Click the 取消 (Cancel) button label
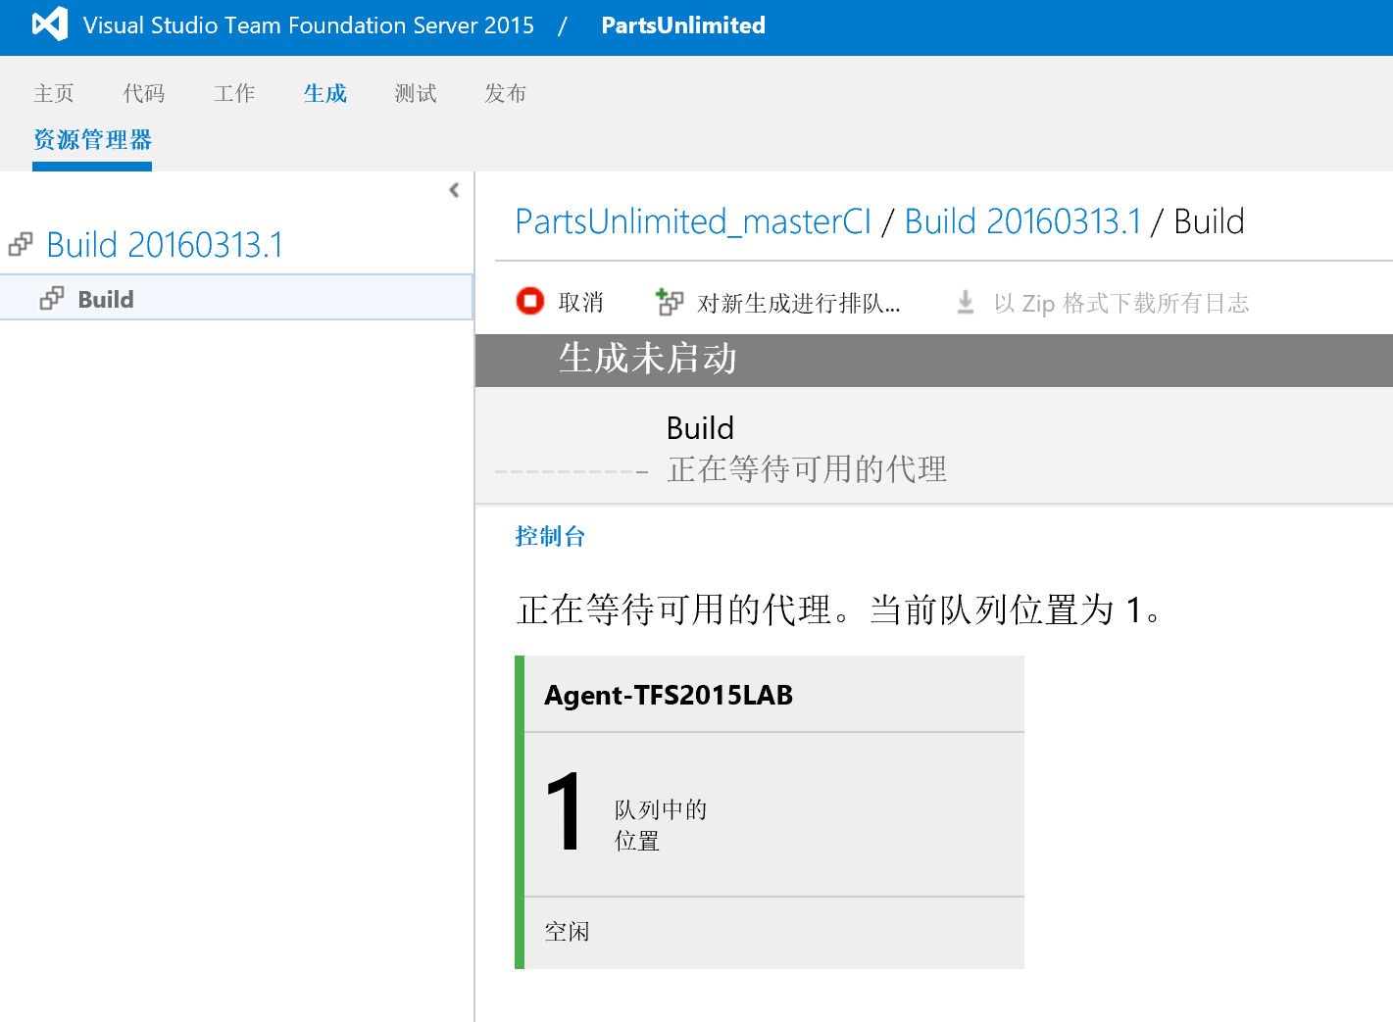The height and width of the screenshot is (1022, 1393). pos(581,303)
